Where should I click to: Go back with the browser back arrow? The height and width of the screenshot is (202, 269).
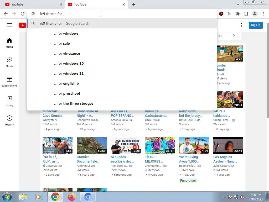coord(6,14)
